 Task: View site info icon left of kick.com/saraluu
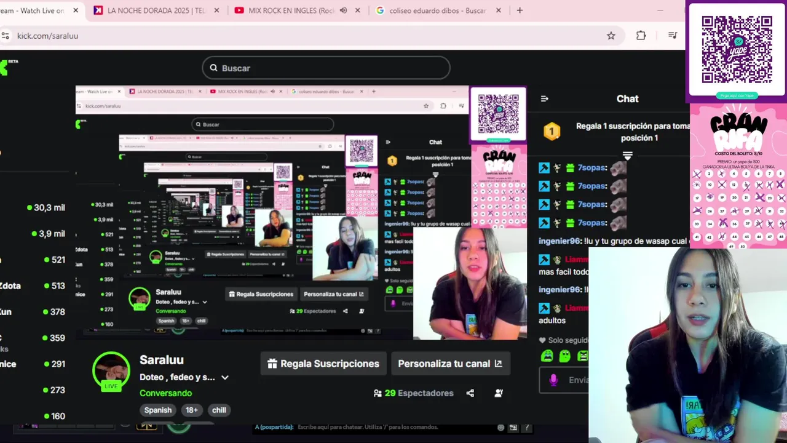pos(5,36)
